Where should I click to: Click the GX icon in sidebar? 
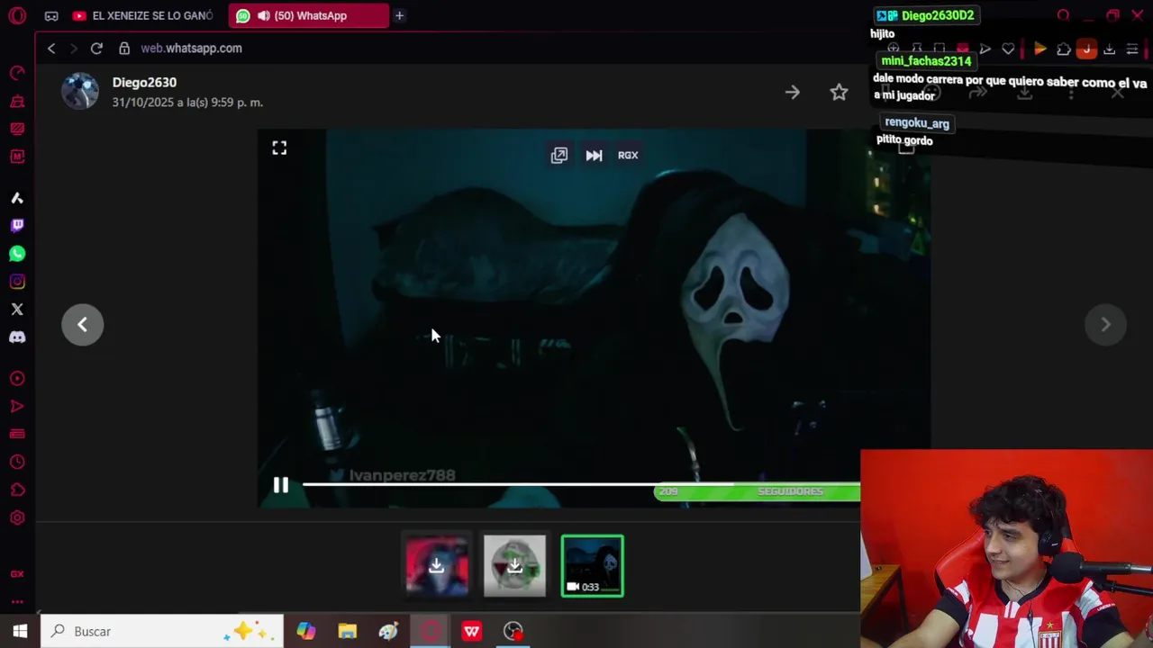click(x=17, y=573)
